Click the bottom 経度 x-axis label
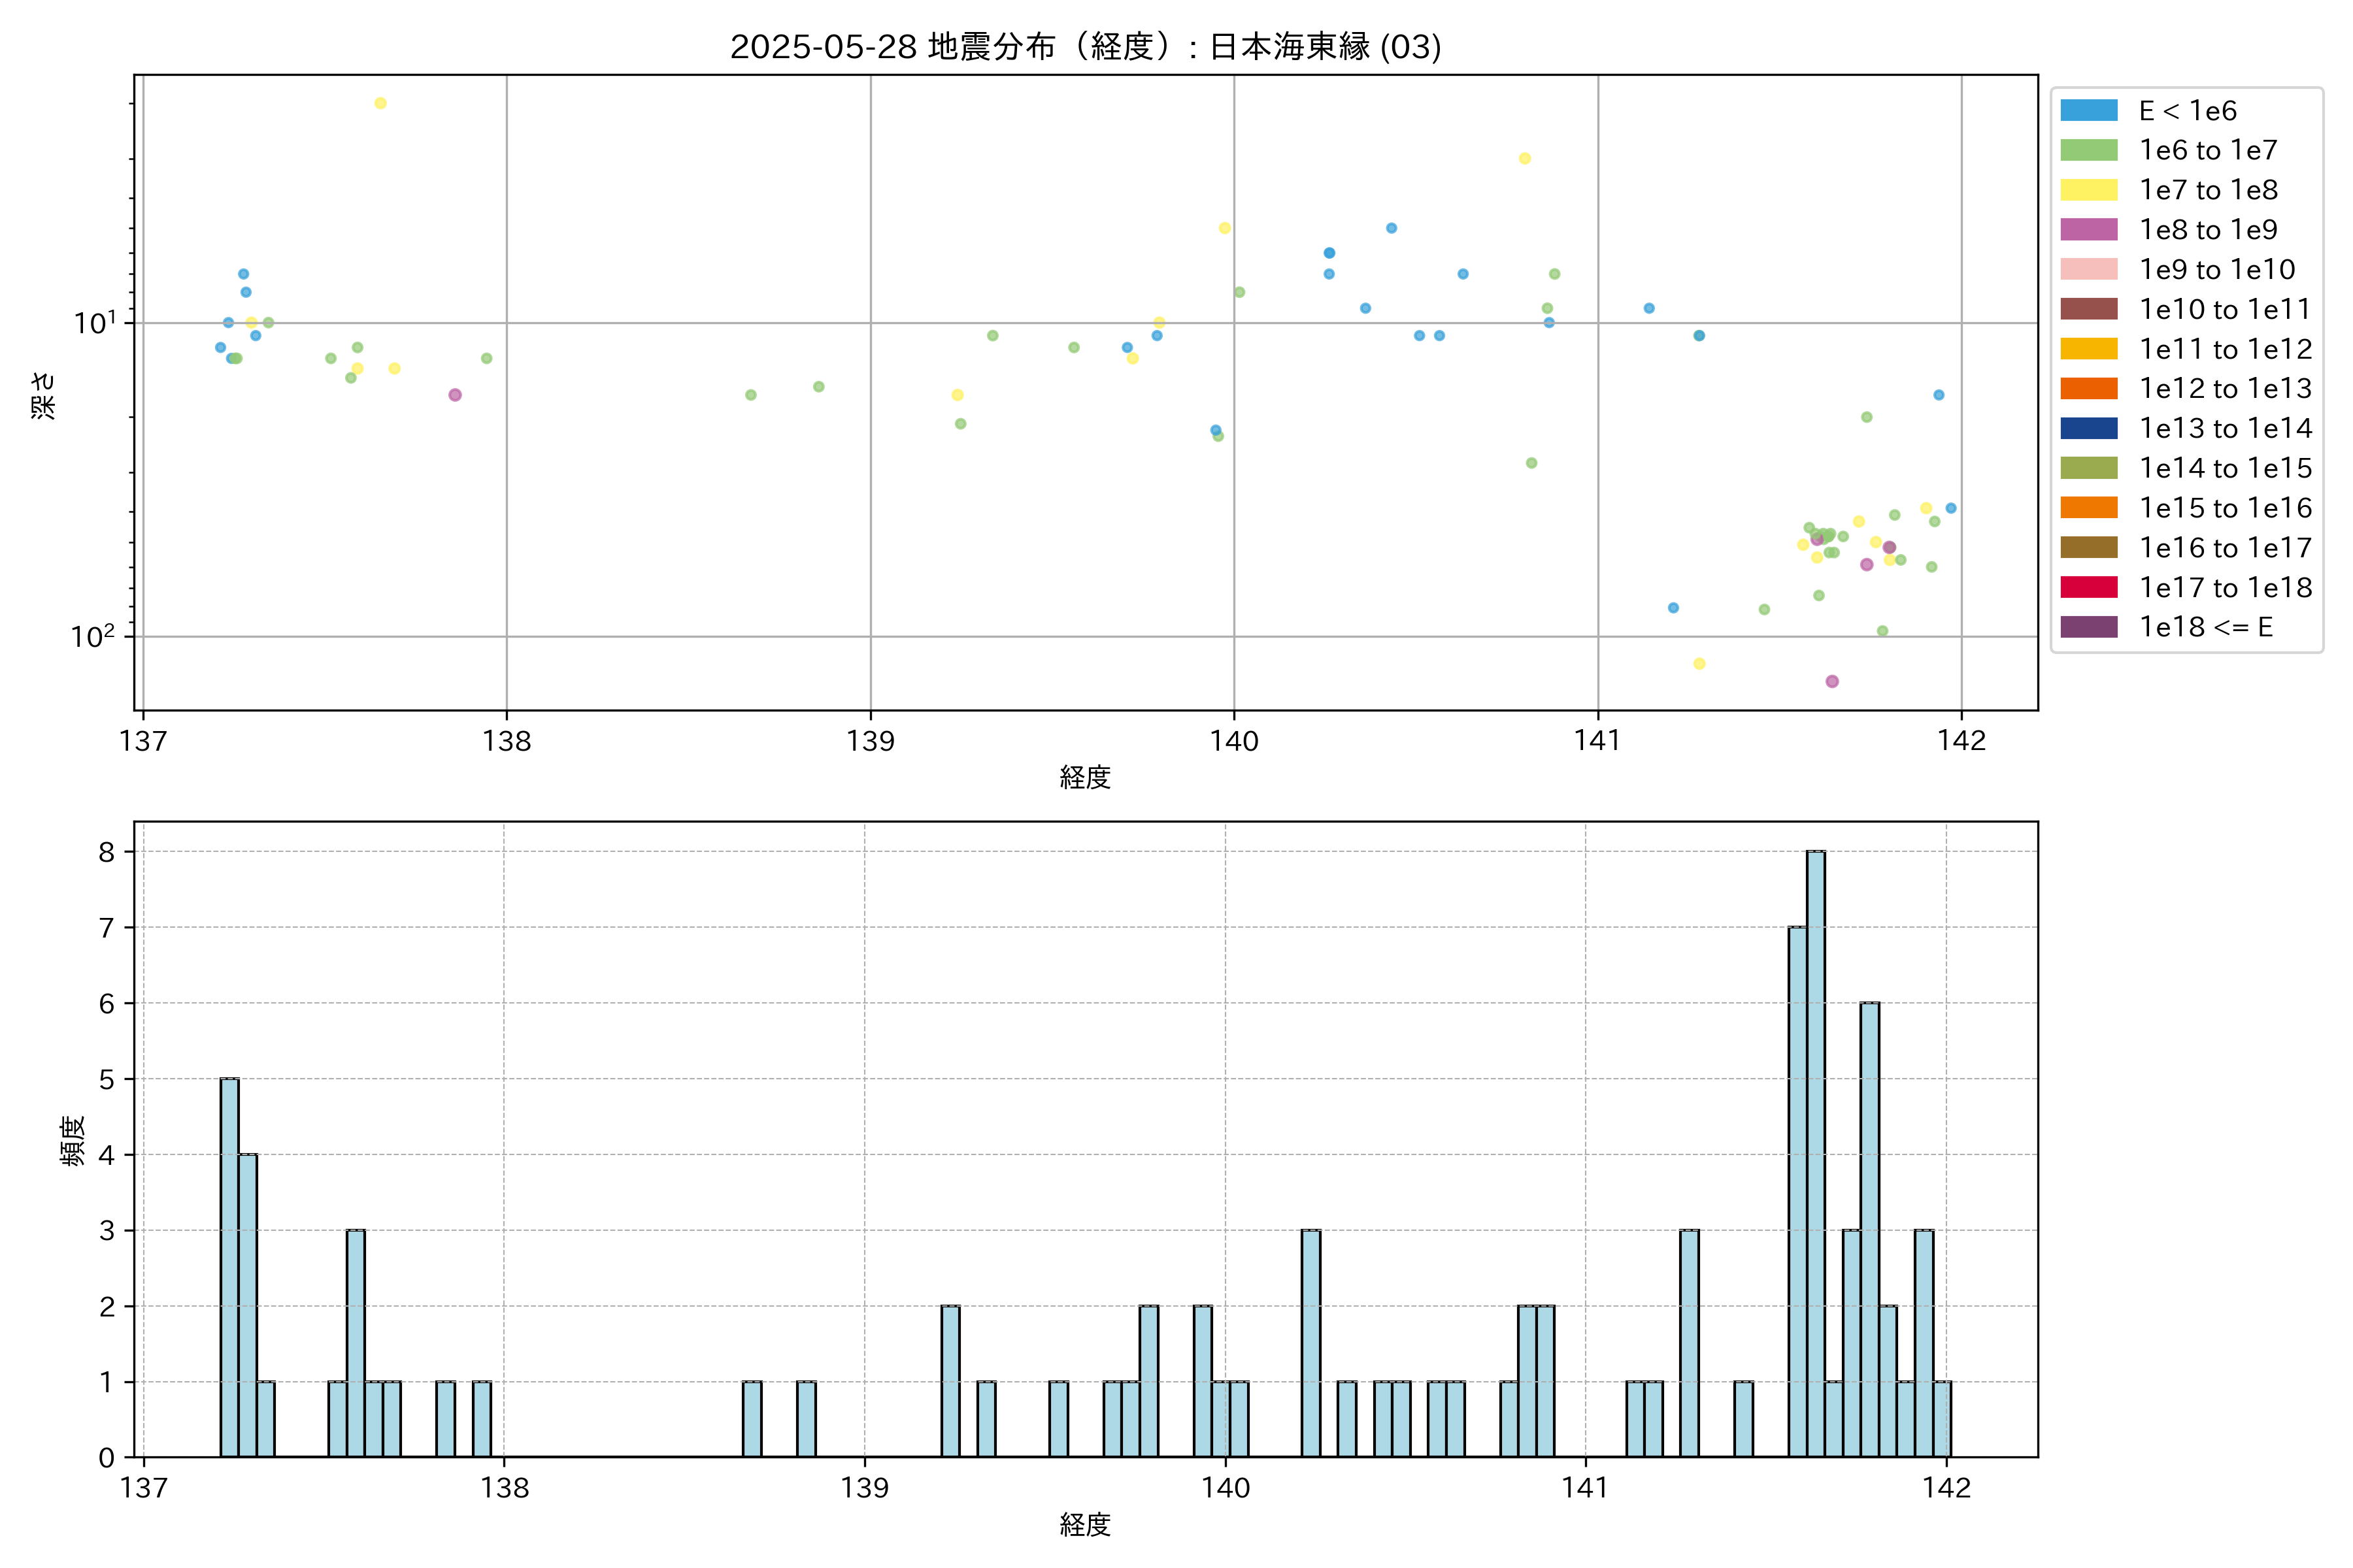The height and width of the screenshot is (1568, 2353). click(1084, 1524)
